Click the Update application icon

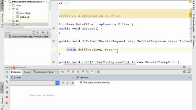[7, 77]
